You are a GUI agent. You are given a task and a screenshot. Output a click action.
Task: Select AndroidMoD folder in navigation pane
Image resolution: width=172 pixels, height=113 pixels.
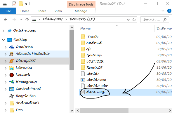27,103
